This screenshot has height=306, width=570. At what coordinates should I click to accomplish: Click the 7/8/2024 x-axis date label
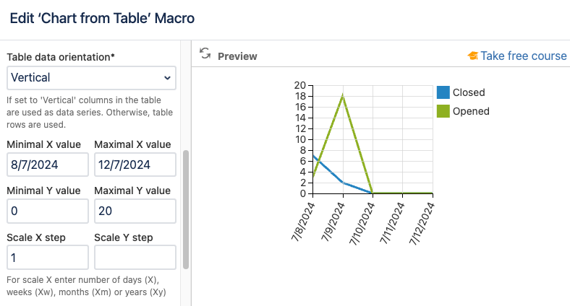[x=305, y=222]
